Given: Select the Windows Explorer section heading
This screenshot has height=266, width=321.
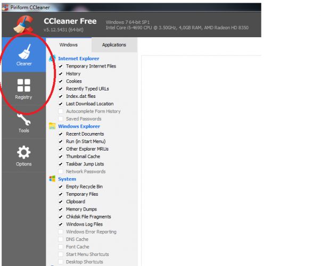Looking at the screenshot, I should pos(79,126).
